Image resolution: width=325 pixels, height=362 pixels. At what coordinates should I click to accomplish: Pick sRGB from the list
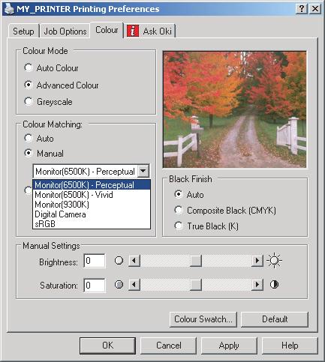point(92,224)
